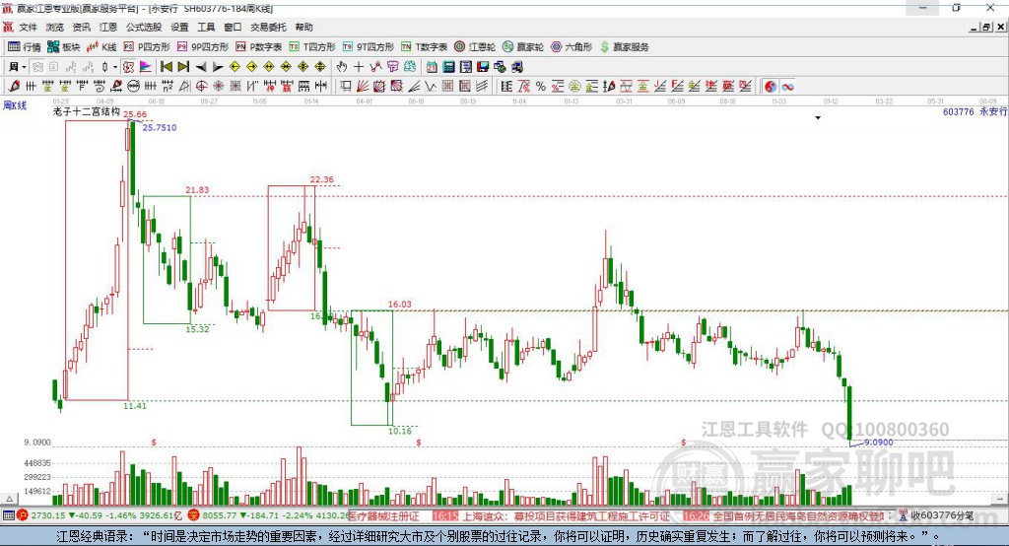This screenshot has height=546, width=1009.
Task: Select the percent % retracement tool
Action: [541, 87]
